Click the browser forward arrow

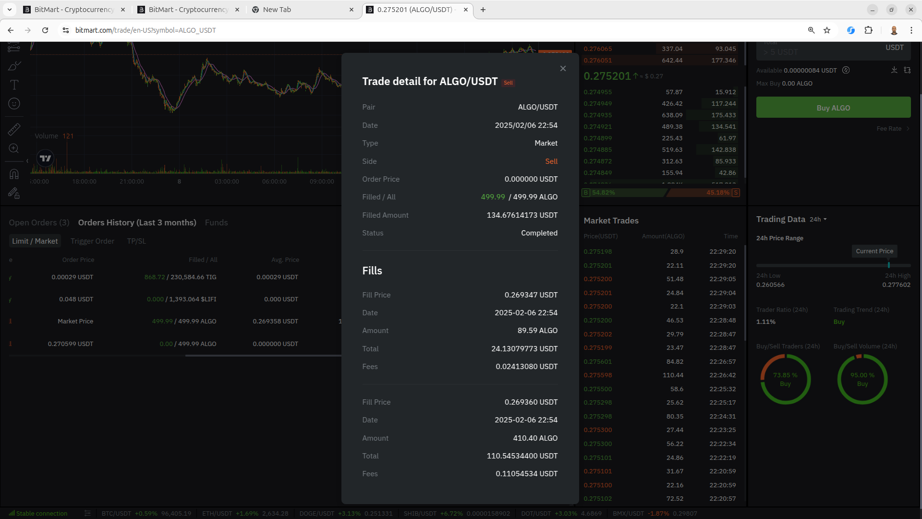click(x=28, y=30)
